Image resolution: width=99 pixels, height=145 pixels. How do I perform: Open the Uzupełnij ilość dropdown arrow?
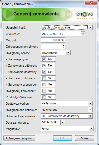(x=90, y=27)
